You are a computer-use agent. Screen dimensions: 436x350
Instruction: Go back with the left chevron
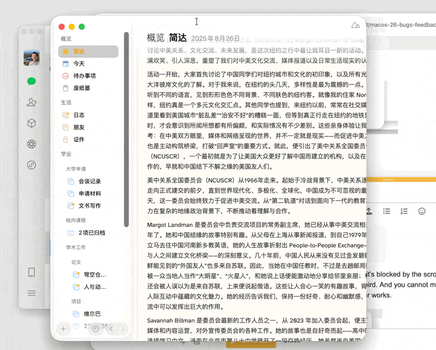click(x=111, y=329)
